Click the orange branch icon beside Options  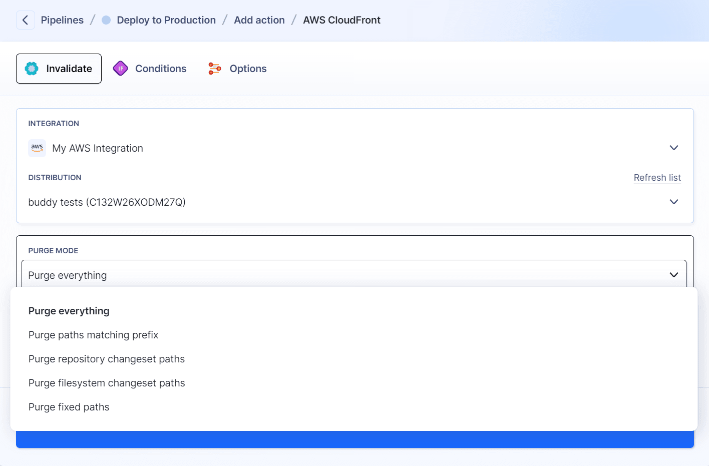(x=214, y=68)
